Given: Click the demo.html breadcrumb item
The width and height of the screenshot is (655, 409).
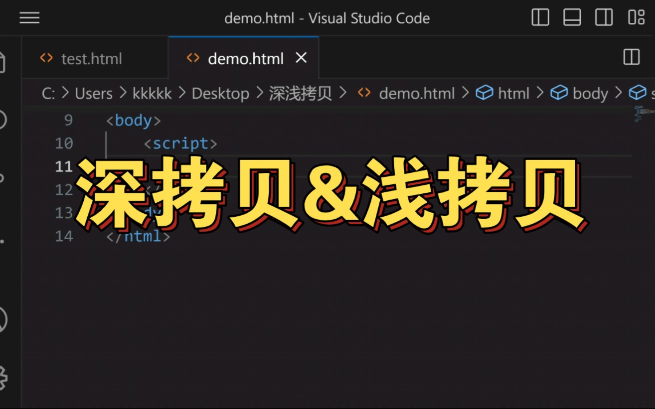Looking at the screenshot, I should coord(417,94).
